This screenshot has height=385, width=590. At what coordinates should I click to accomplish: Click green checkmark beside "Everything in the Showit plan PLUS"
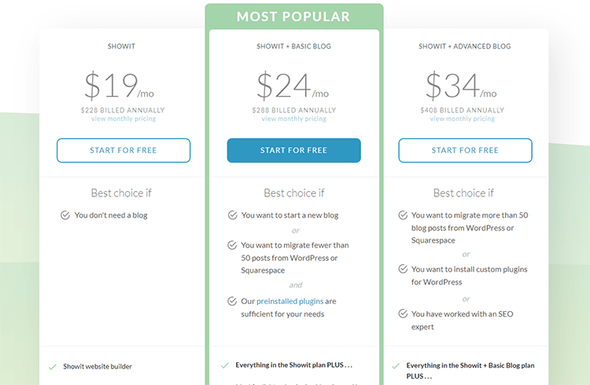click(x=226, y=365)
